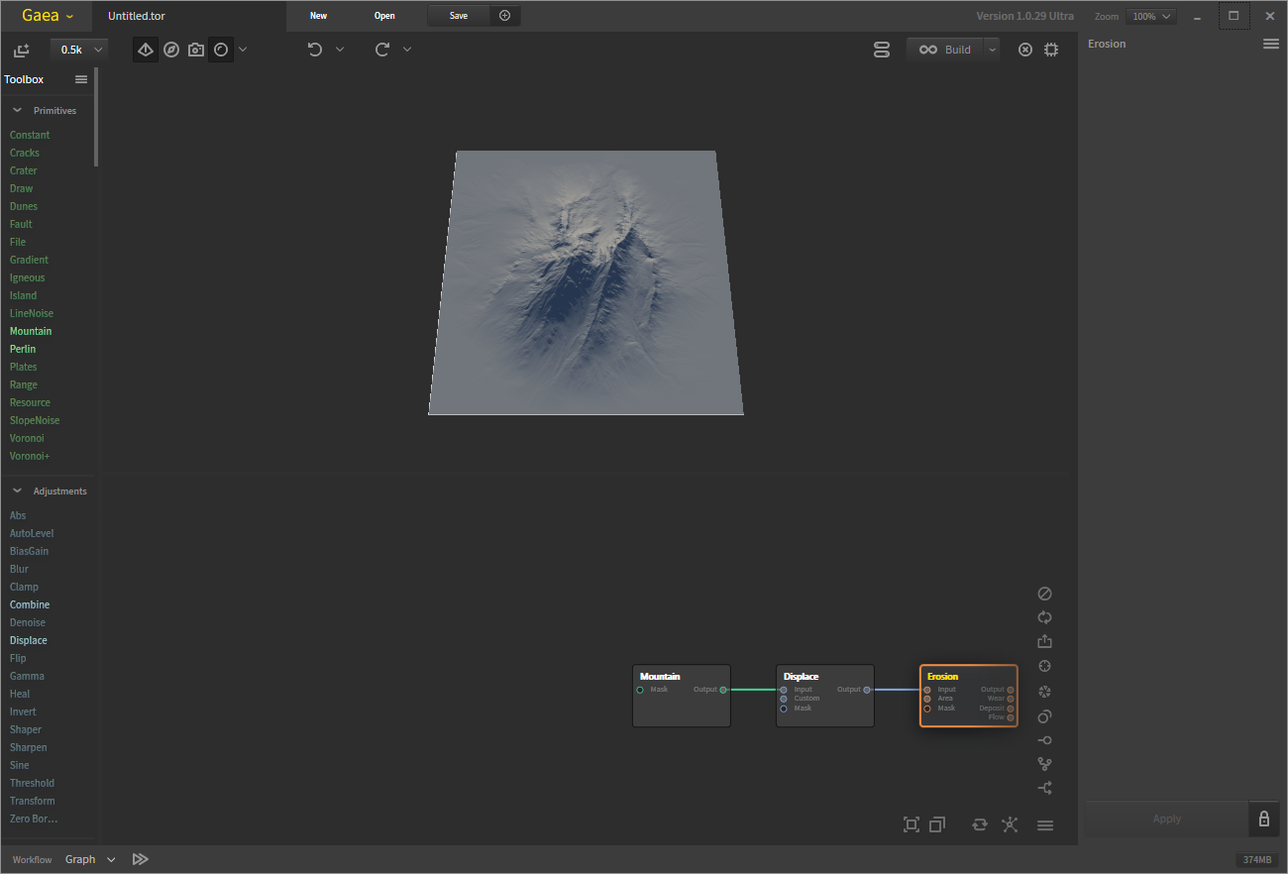1288x874 pixels.
Task: Open the Gaea application menu
Action: 45,15
